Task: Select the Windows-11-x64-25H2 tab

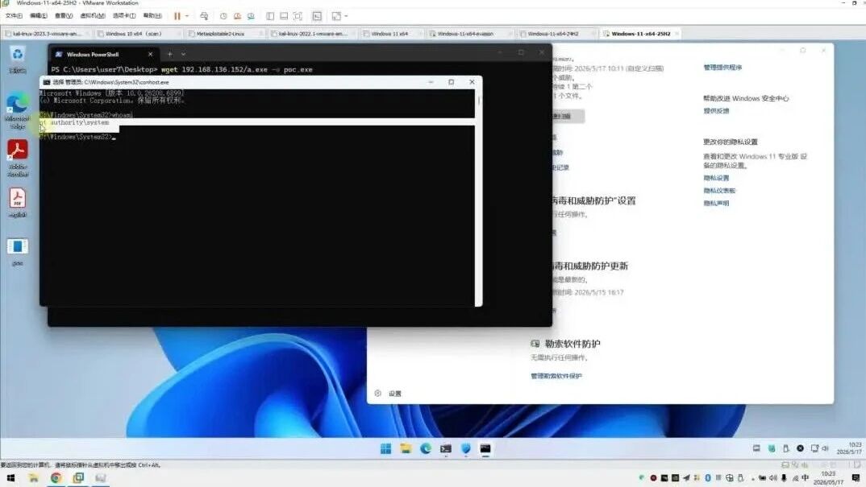Action: pos(641,34)
